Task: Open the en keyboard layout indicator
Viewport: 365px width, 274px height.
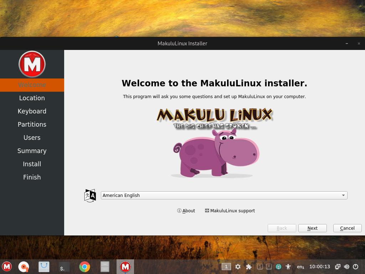Action: click(300, 267)
